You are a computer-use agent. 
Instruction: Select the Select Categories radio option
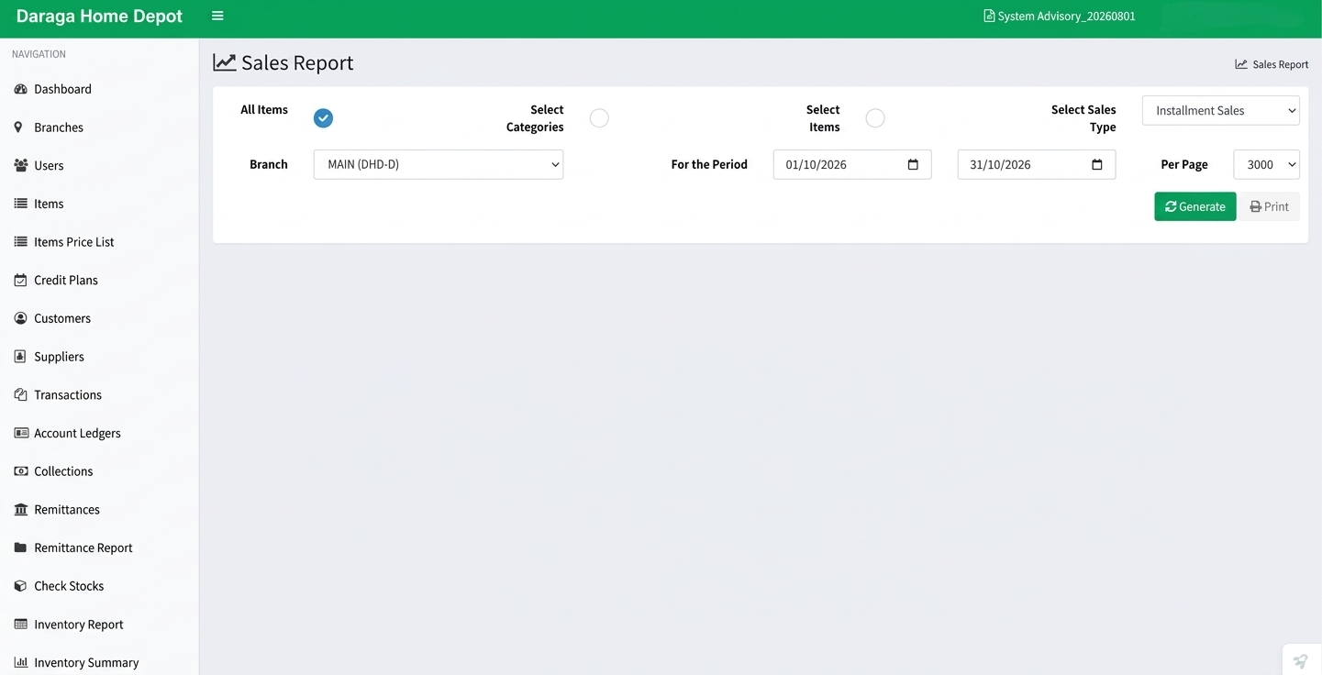[x=599, y=118]
